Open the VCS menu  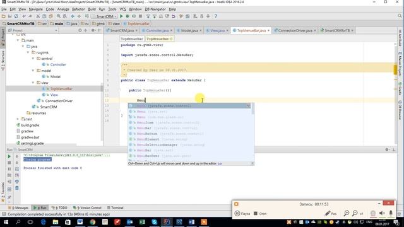point(123,9)
